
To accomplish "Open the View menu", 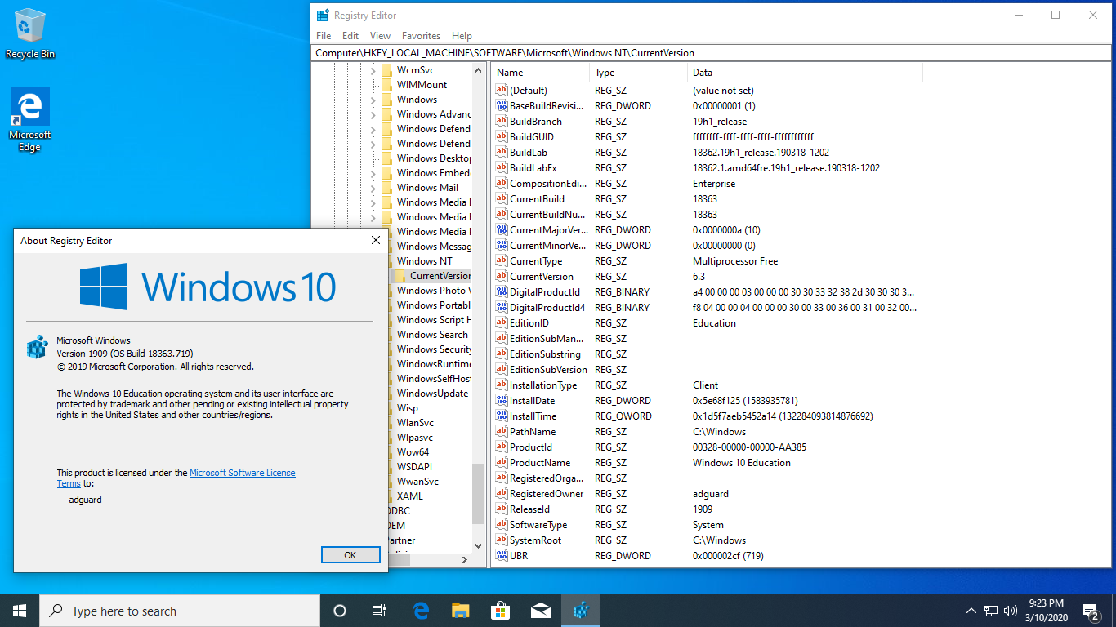I will point(380,36).
